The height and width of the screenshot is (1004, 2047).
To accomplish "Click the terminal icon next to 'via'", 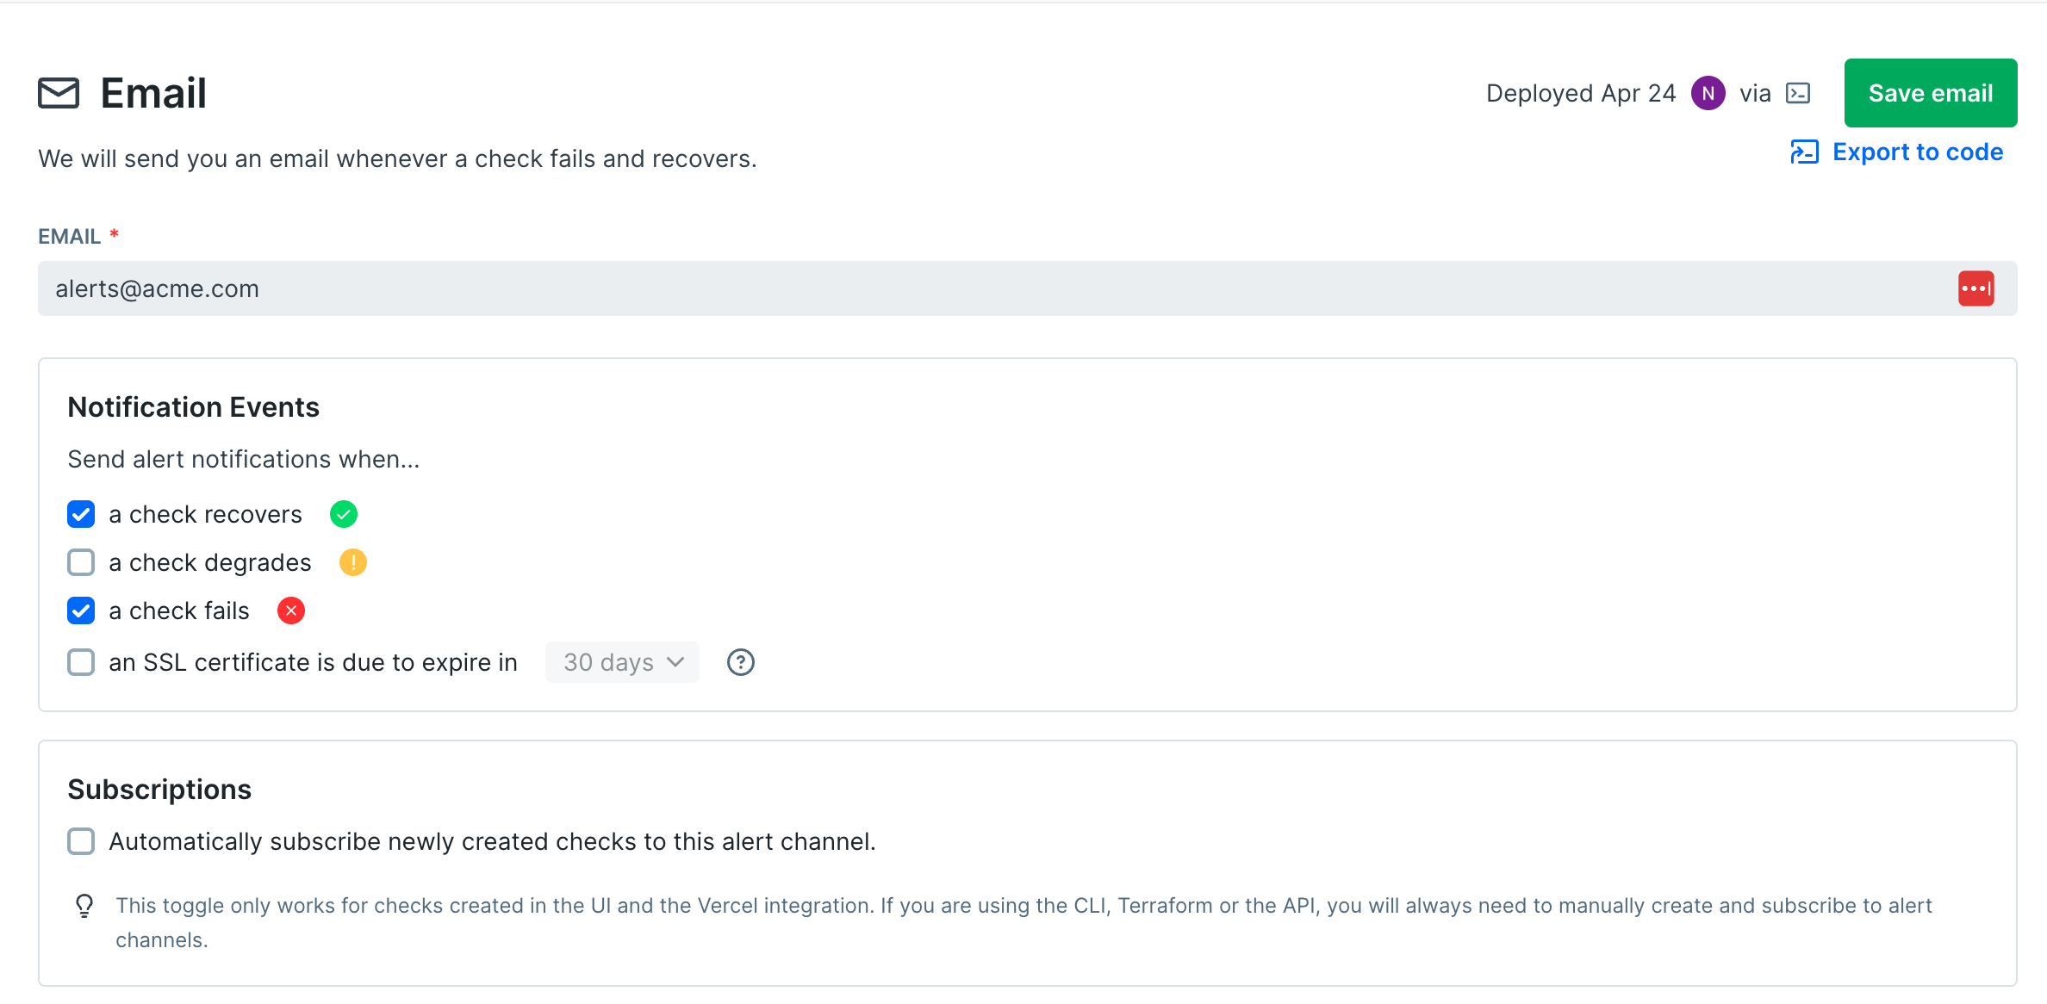I will (1798, 92).
